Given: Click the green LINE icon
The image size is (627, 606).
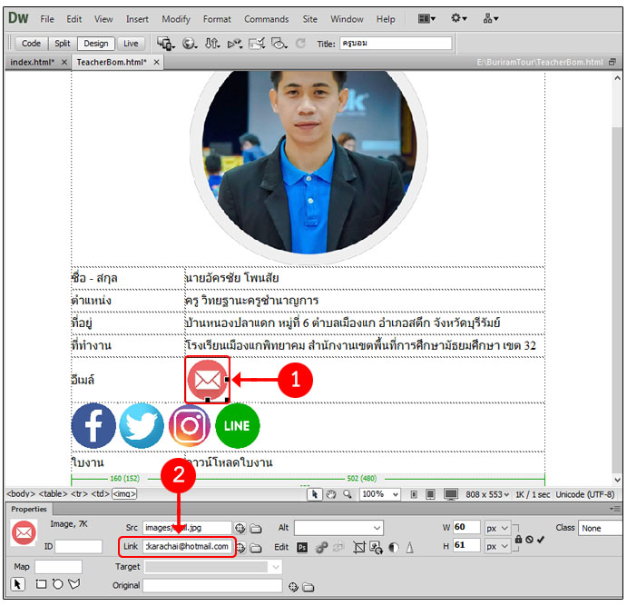Looking at the screenshot, I should click(x=237, y=426).
